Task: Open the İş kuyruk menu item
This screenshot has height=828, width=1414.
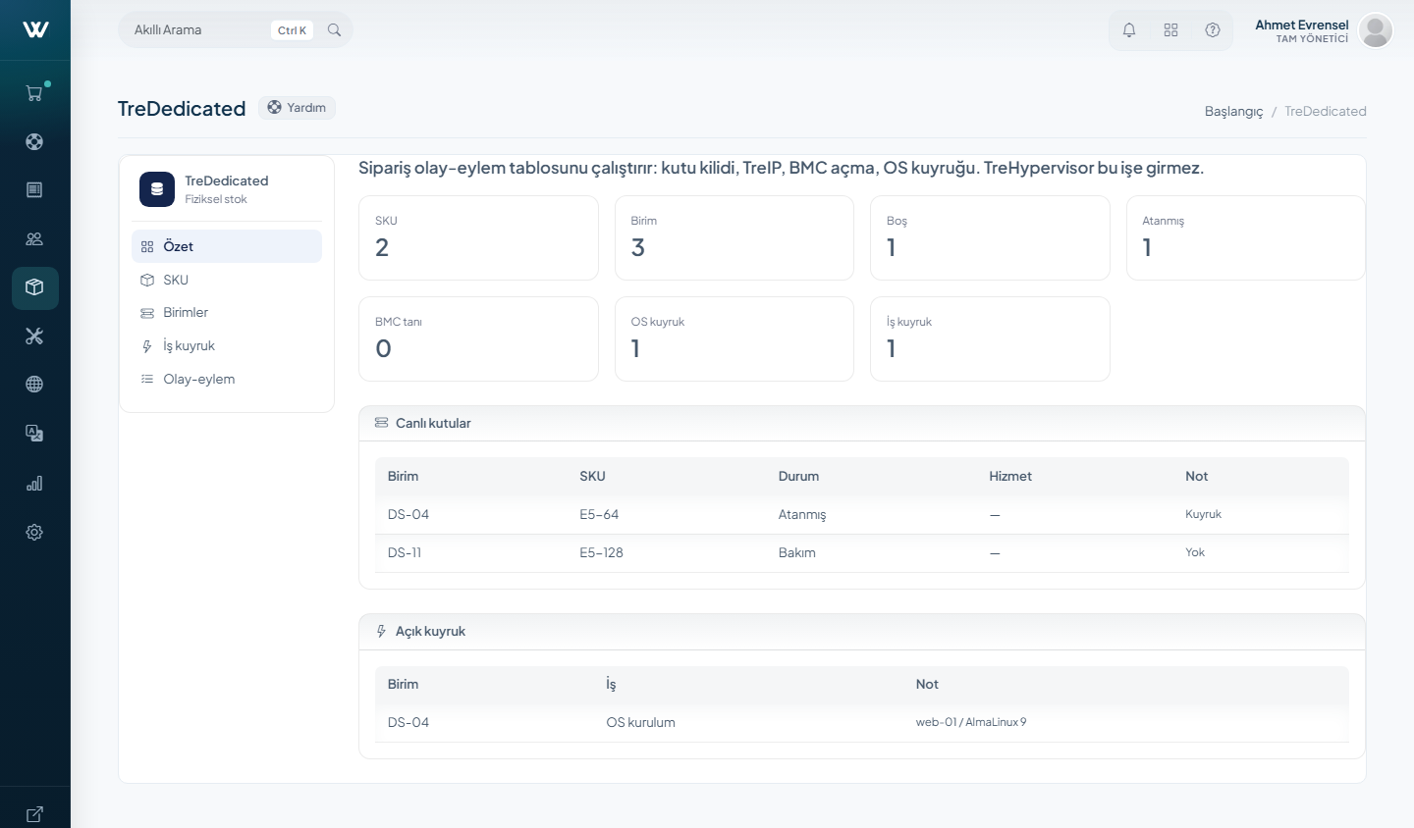Action: tap(227, 345)
